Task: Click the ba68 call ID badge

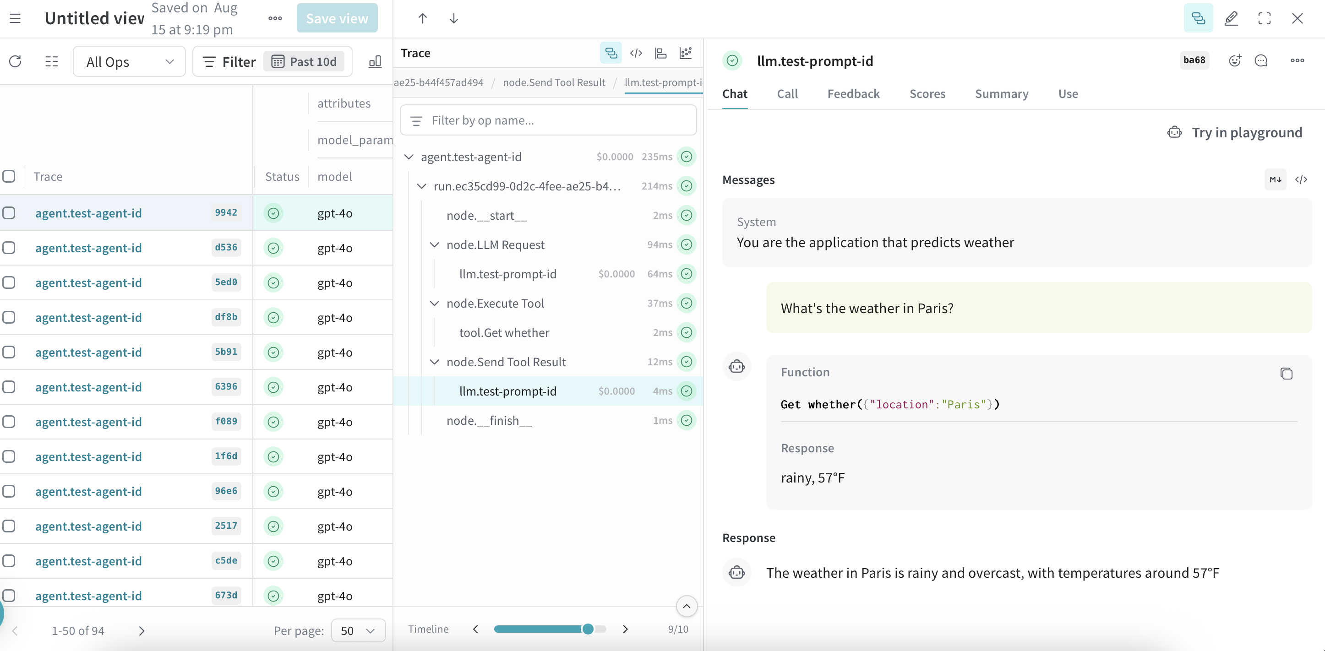Action: tap(1194, 60)
